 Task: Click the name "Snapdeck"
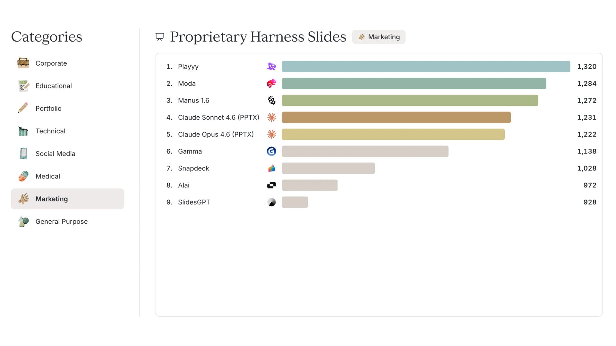click(x=193, y=169)
